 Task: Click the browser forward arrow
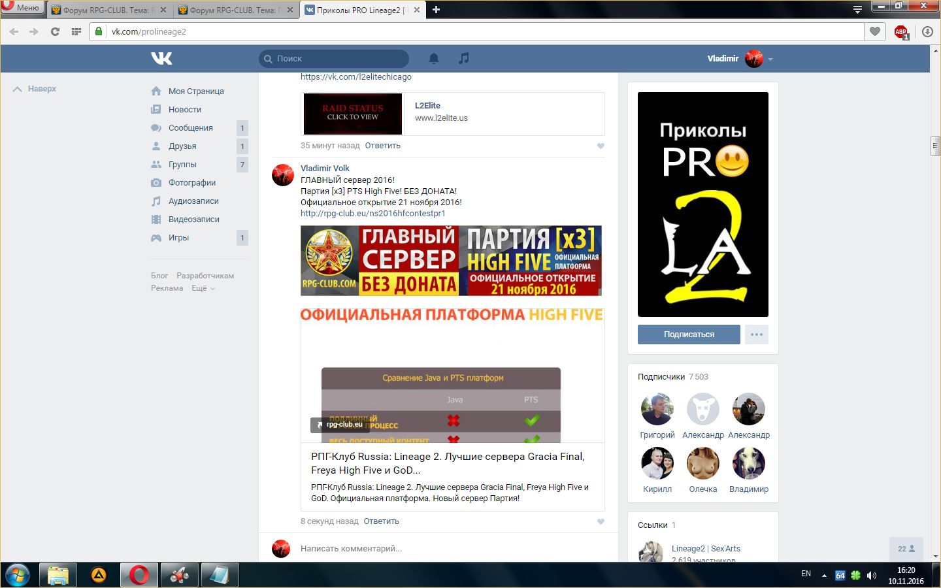pos(34,31)
